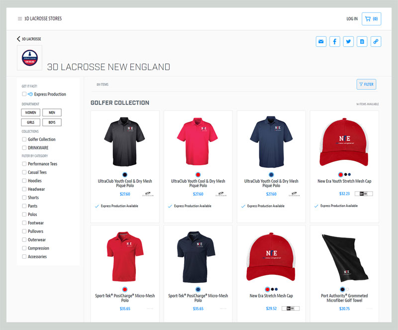This screenshot has height=330, width=398.
Task: Choose black swatch on New Era Stretch Mesh Cap
Action: tap(272, 289)
